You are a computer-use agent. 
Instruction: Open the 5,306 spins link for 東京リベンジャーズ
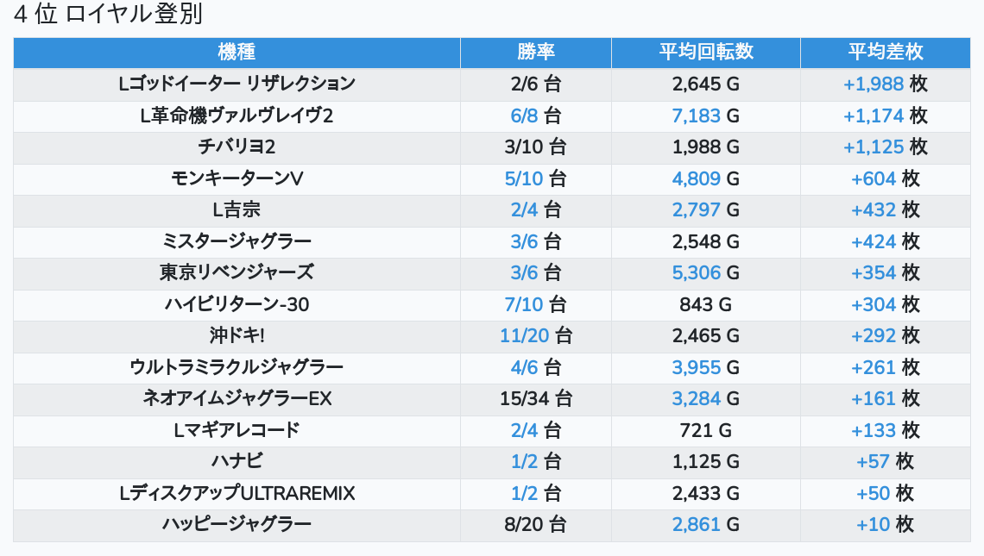click(696, 272)
